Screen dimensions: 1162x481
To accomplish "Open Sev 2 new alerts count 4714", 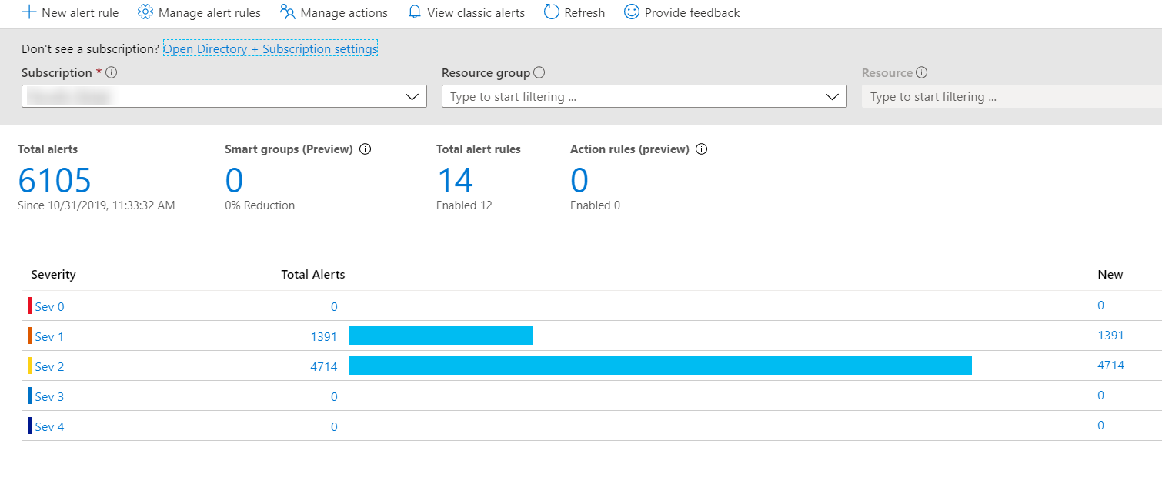I will (x=1110, y=366).
